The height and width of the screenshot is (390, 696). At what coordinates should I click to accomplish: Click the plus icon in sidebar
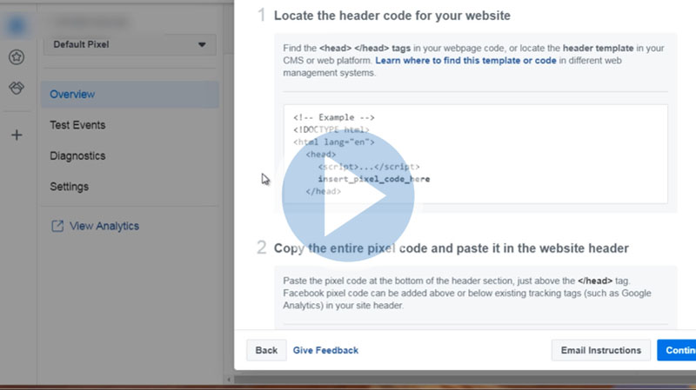click(17, 135)
